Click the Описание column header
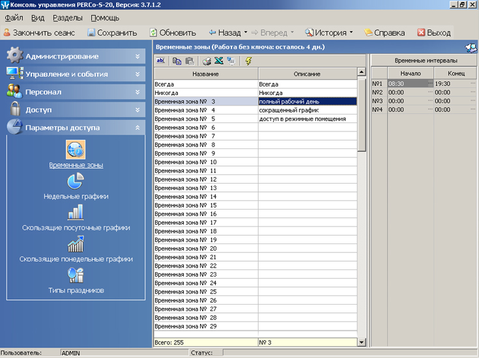This screenshot has width=479, height=358. coord(308,74)
